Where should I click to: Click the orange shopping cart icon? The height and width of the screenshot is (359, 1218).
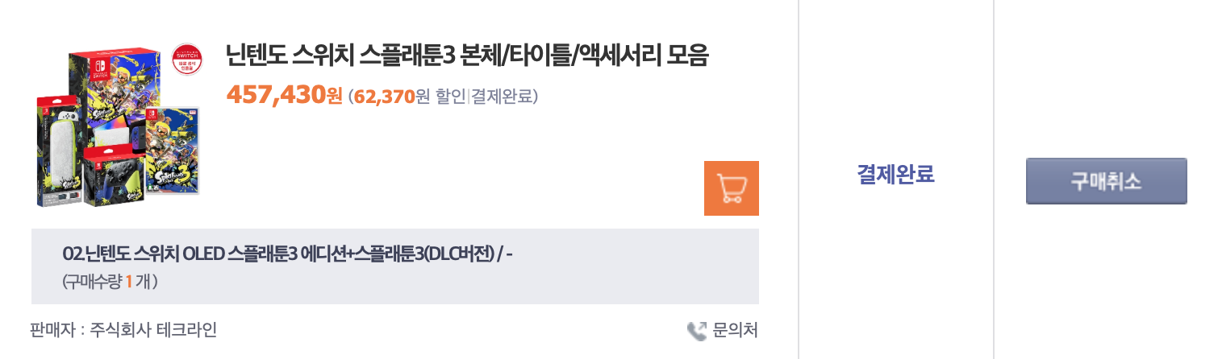tap(731, 188)
